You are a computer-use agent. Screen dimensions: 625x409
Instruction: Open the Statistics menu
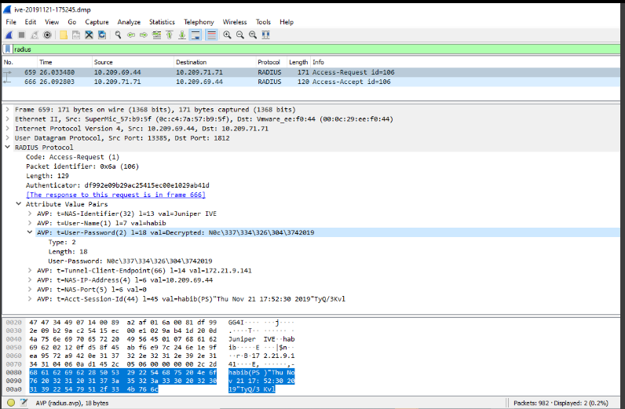pyautogui.click(x=162, y=22)
